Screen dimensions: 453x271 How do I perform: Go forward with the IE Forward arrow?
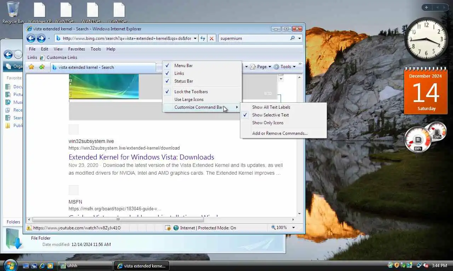pos(41,38)
